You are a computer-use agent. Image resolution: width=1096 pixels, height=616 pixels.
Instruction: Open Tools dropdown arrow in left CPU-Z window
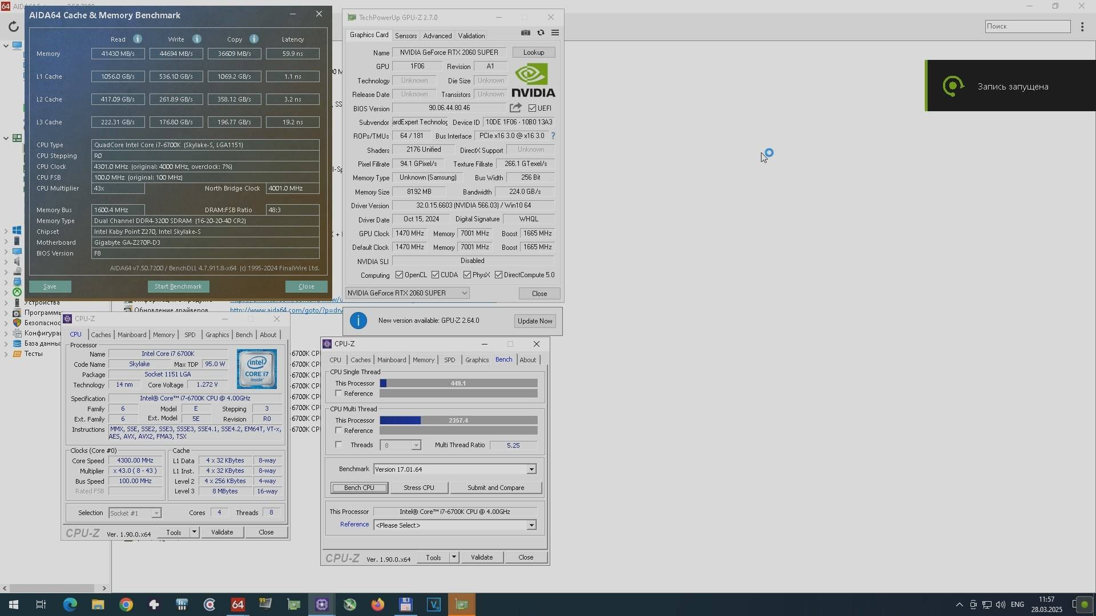click(x=194, y=532)
